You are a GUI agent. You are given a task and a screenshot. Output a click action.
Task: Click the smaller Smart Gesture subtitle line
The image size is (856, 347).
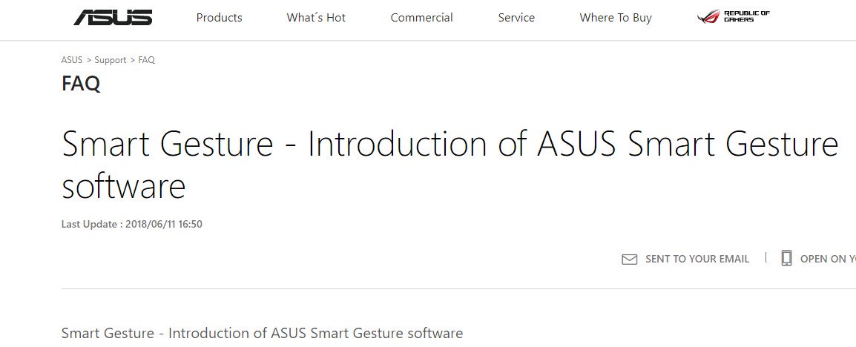[x=262, y=333]
